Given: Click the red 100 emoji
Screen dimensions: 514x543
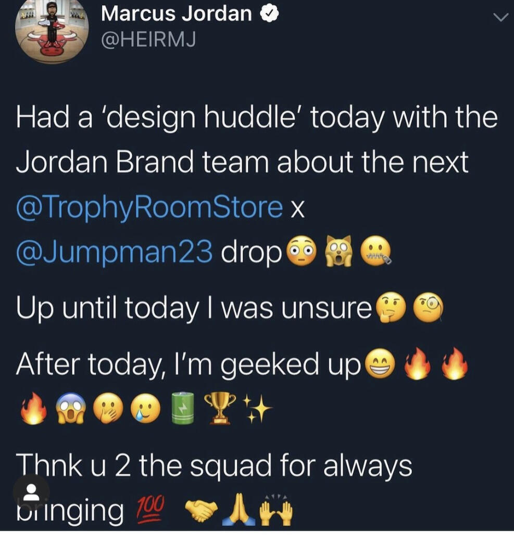Looking at the screenshot, I should coord(152,509).
